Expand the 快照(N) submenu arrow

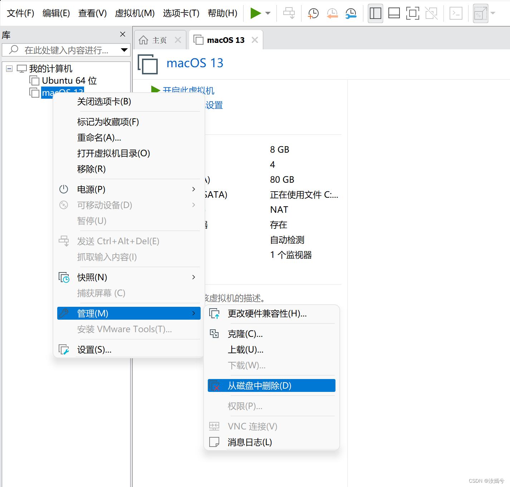193,277
